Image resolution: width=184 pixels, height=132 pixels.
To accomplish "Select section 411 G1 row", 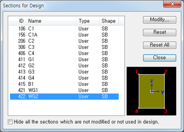I will pos(64,59).
